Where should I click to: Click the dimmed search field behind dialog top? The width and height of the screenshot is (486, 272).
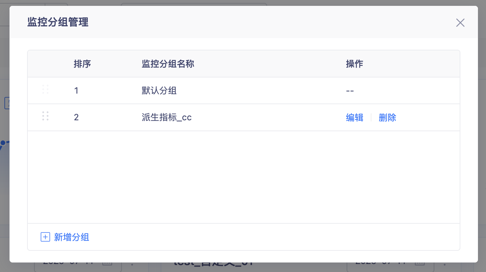(x=194, y=5)
